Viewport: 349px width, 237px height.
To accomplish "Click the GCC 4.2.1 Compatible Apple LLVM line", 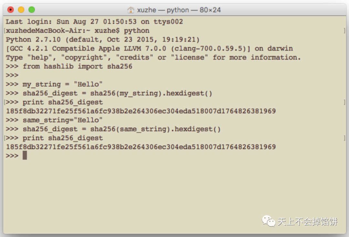I will 149,49.
